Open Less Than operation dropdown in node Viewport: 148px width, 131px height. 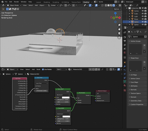click(42, 83)
